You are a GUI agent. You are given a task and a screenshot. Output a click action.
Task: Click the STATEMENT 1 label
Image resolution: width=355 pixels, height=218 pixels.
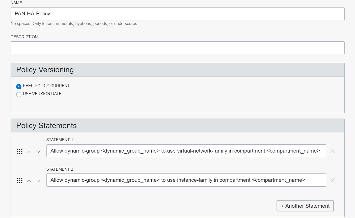coord(60,140)
